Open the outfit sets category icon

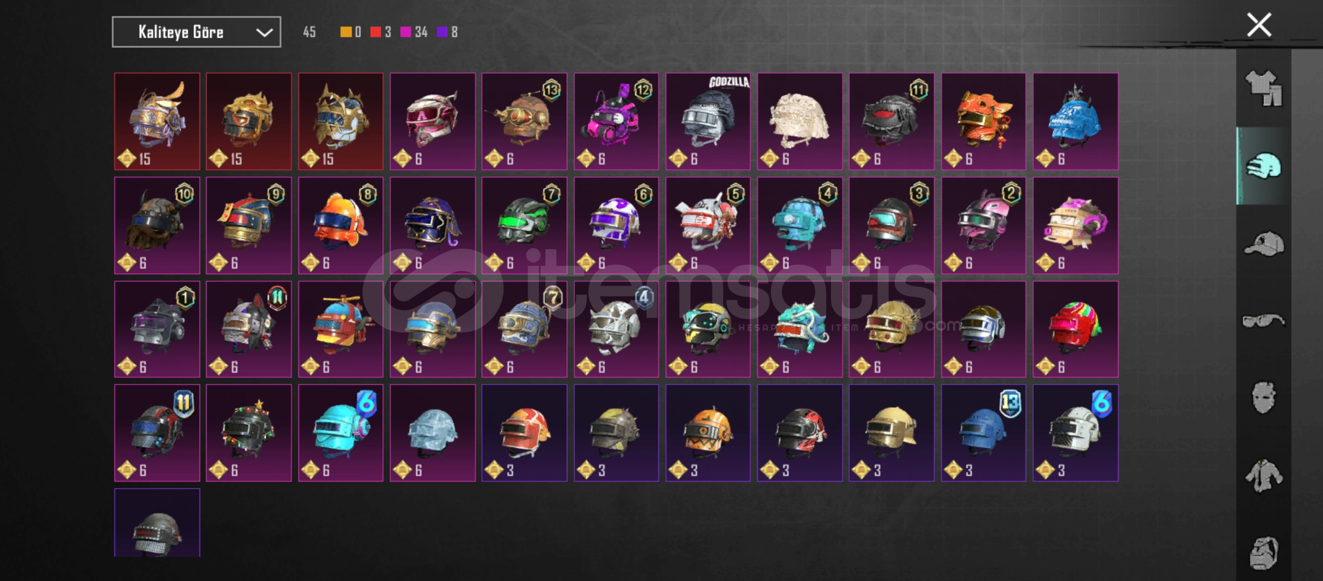(x=1263, y=88)
